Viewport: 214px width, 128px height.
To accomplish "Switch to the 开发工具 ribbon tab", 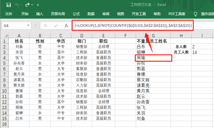I will click(139, 14).
